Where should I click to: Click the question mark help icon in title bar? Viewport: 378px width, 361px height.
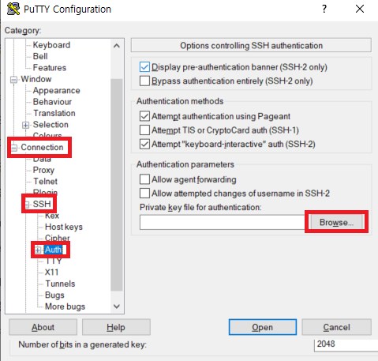click(x=324, y=9)
